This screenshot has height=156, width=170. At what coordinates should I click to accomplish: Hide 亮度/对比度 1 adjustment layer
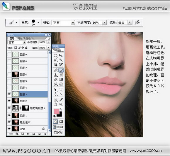pyautogui.click(x=9, y=108)
